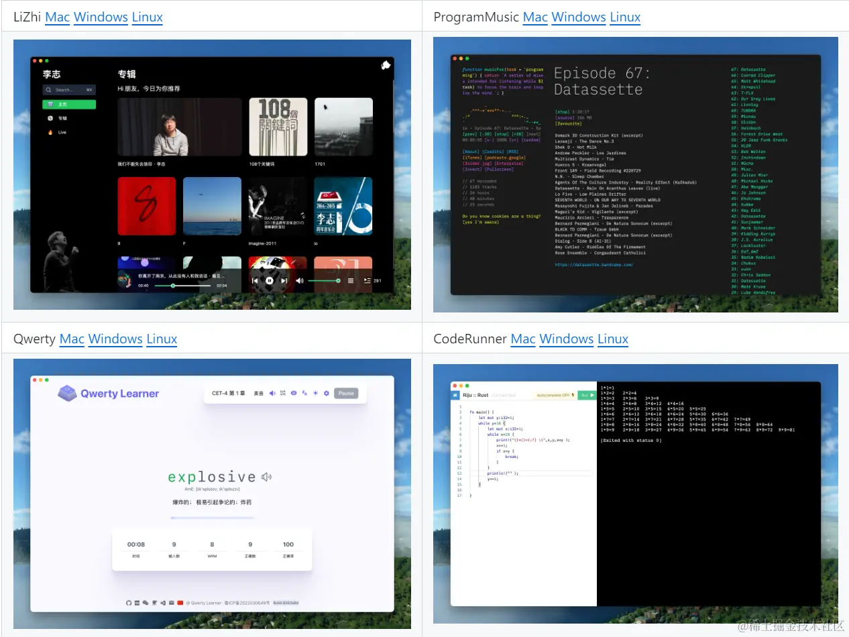849x637 pixels.
Task: Open the Linux link next to LiZhi
Action: [x=148, y=17]
